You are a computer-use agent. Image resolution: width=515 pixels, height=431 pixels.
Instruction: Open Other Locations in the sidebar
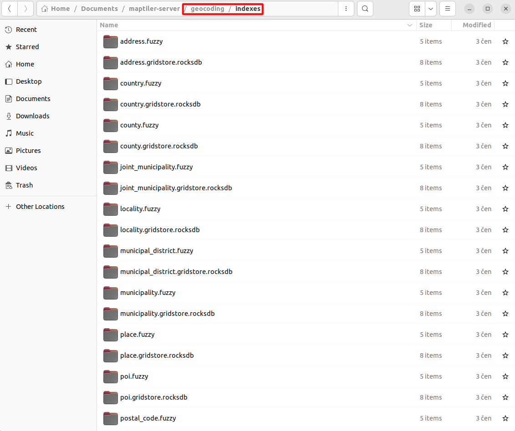[x=48, y=207]
